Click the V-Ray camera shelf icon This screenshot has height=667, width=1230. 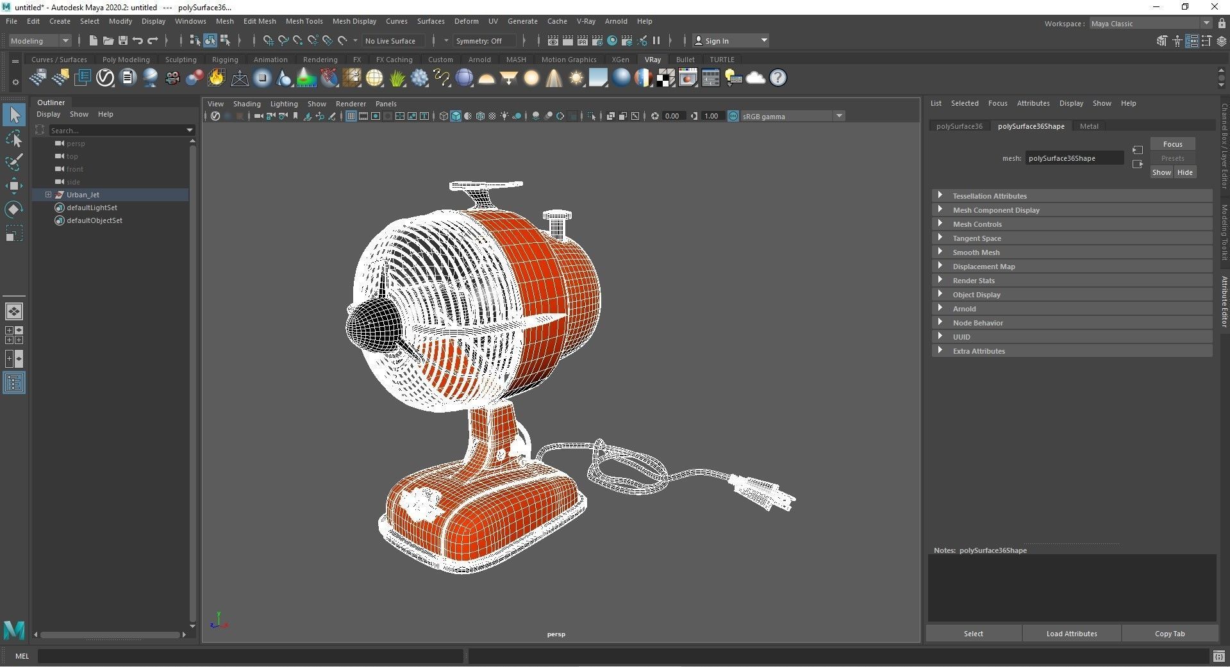click(x=172, y=78)
